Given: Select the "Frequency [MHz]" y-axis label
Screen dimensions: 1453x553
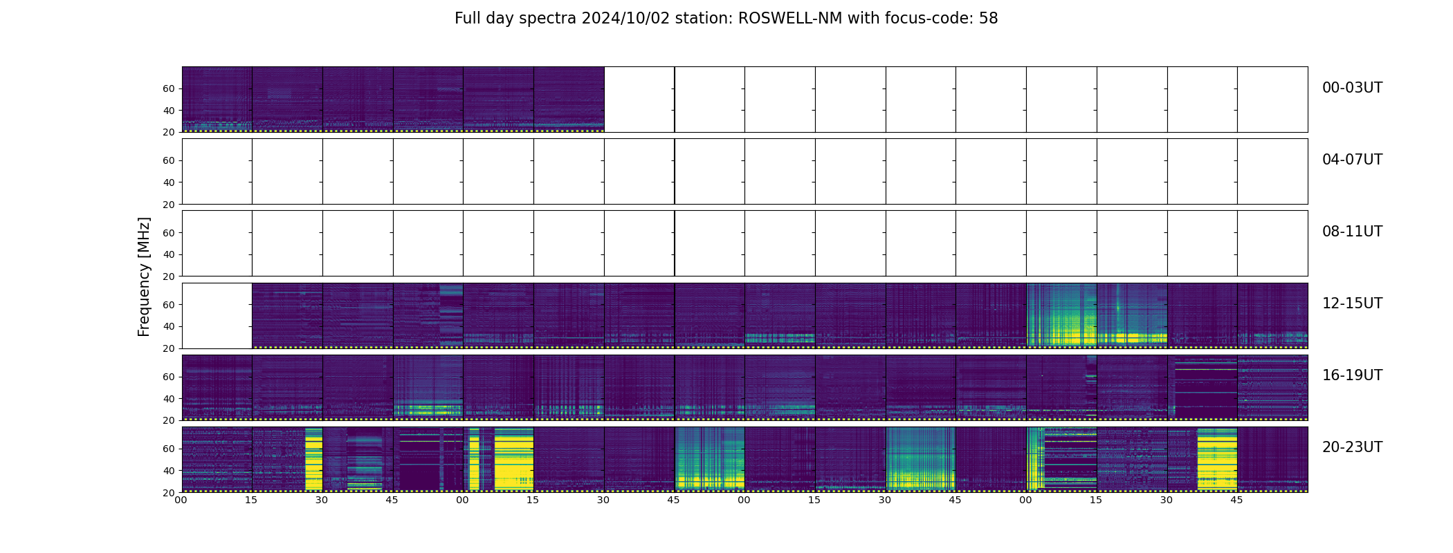Looking at the screenshot, I should pyautogui.click(x=144, y=276).
